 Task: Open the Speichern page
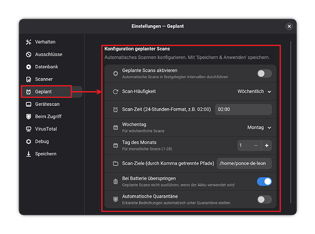click(52, 154)
